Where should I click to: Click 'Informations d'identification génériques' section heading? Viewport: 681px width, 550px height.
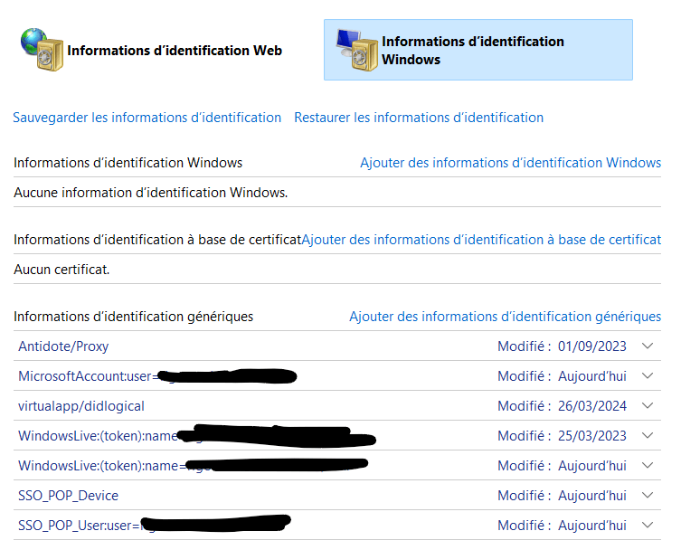(133, 317)
